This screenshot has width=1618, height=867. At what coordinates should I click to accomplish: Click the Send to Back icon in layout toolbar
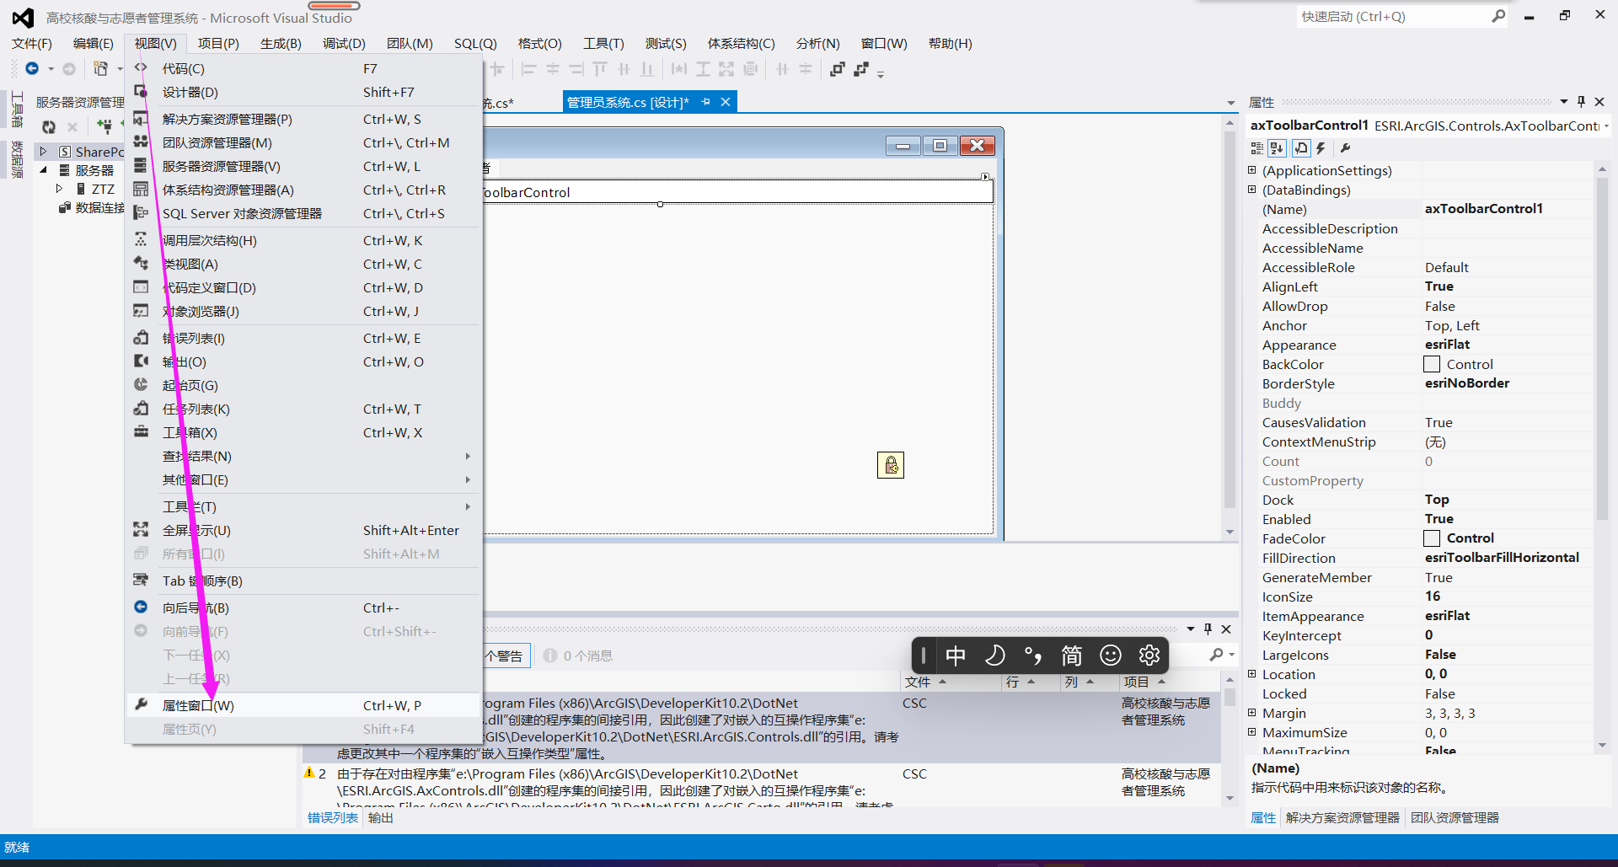click(860, 69)
